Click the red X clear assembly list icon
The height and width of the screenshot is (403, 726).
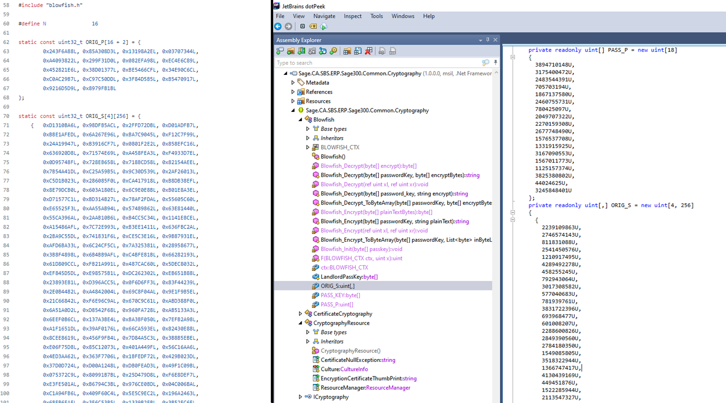tap(369, 51)
